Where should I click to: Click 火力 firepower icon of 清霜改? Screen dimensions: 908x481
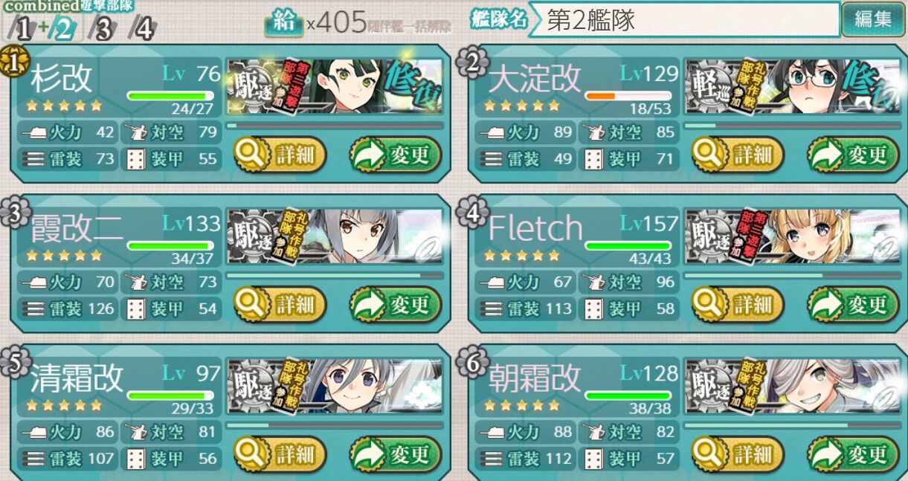[x=36, y=432]
